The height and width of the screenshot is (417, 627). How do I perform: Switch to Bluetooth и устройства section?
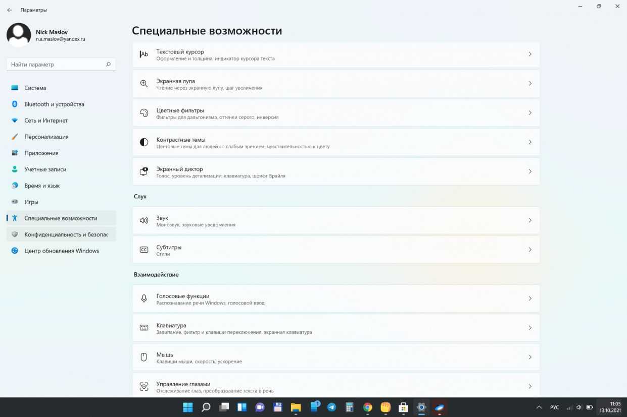coord(54,104)
